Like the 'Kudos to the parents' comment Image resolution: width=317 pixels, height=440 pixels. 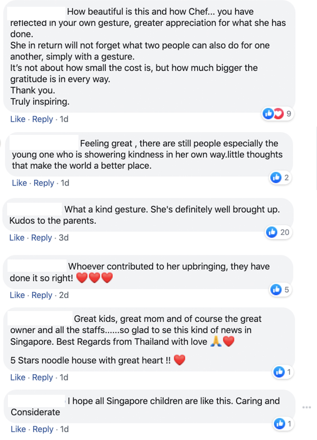click(17, 238)
